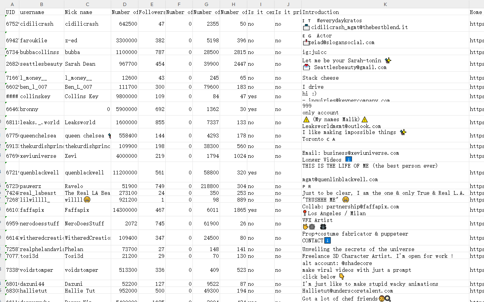Select the introduction cell 'Stack cheese'
The image size is (484, 302).
coord(385,78)
